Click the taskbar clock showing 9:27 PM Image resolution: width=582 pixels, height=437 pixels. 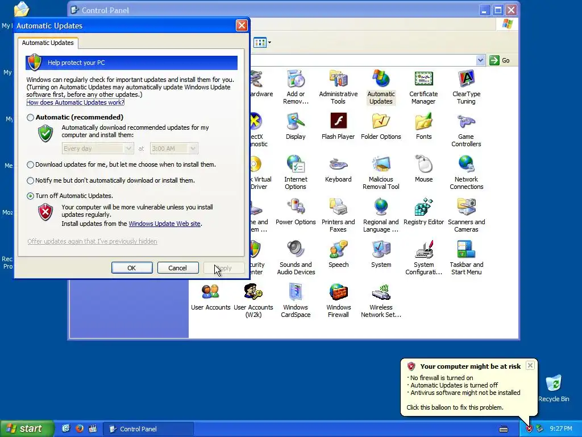(x=561, y=429)
